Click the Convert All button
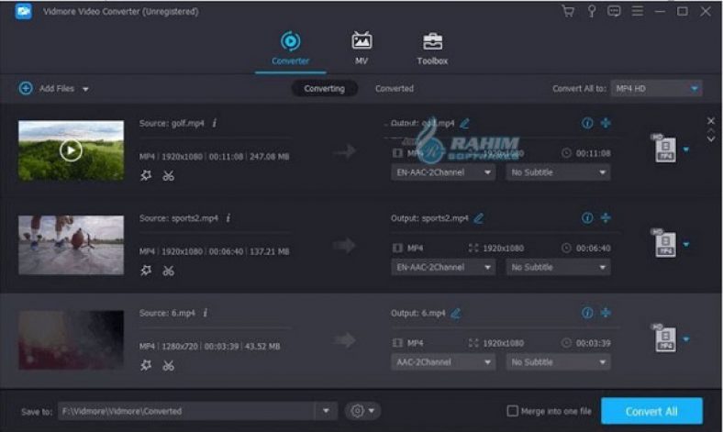 point(651,411)
